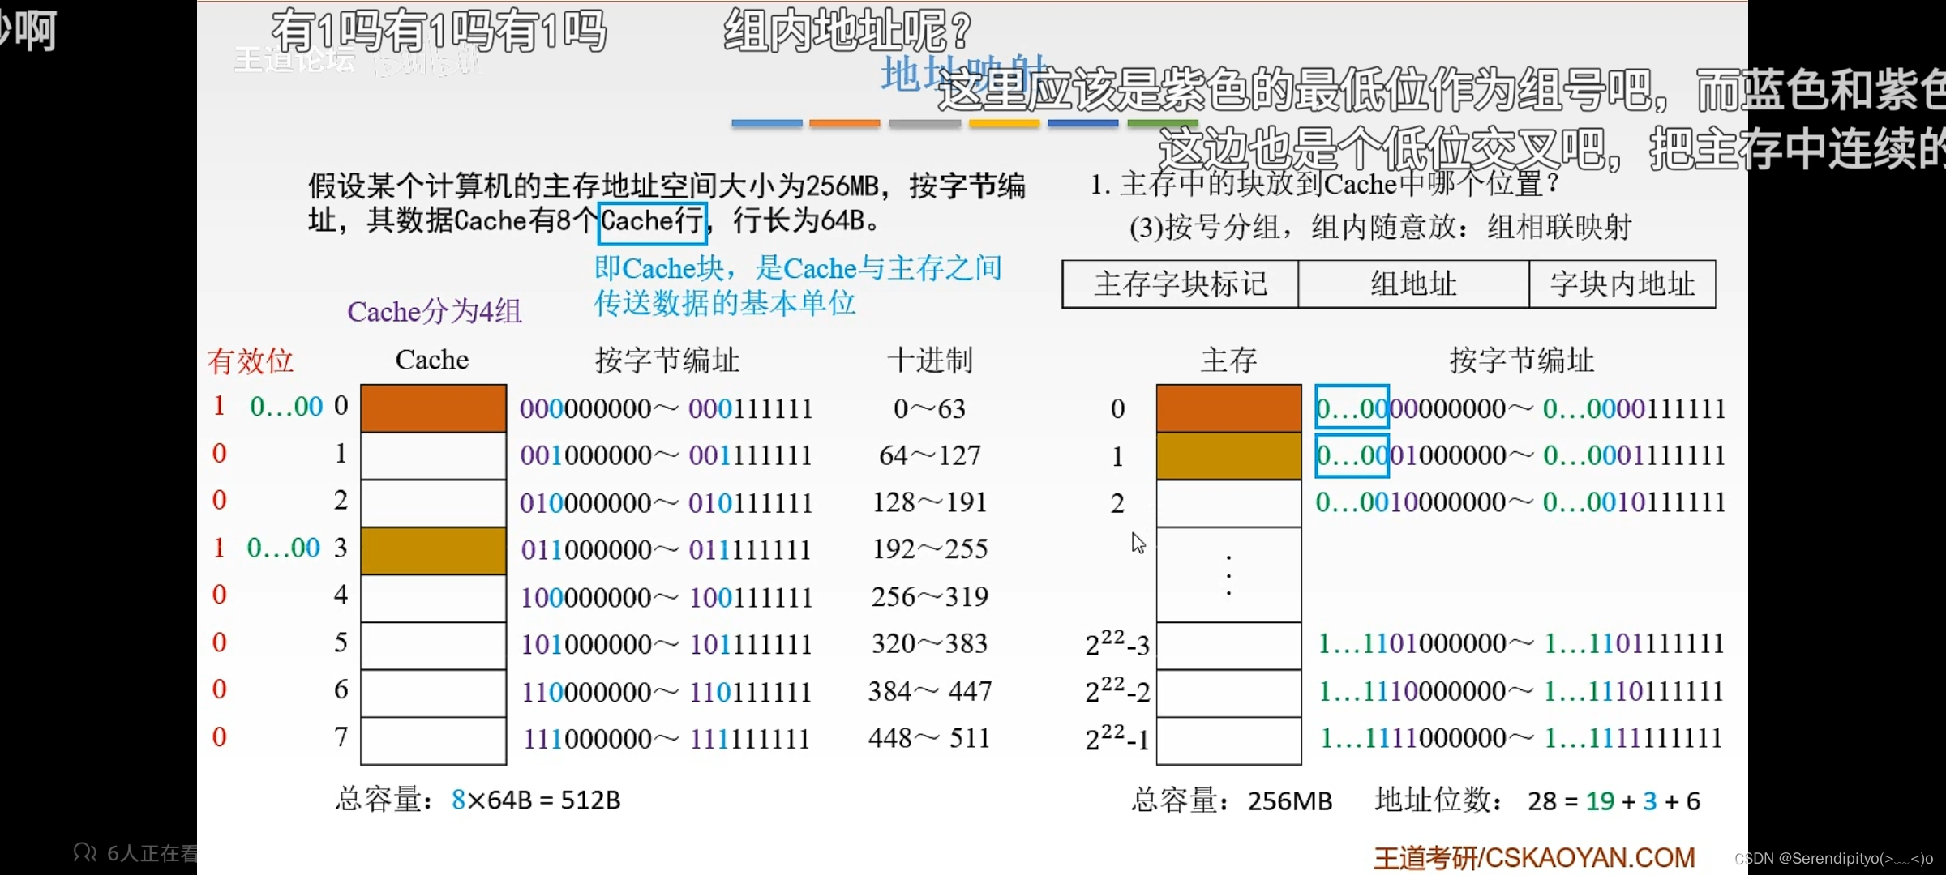Click the decimal range 256~319
Screen dimensions: 1946x875
[x=929, y=597]
